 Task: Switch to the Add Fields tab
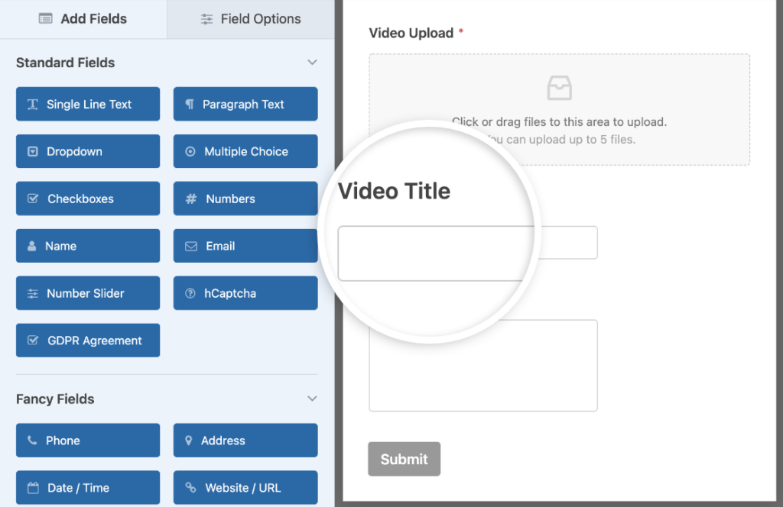(83, 19)
